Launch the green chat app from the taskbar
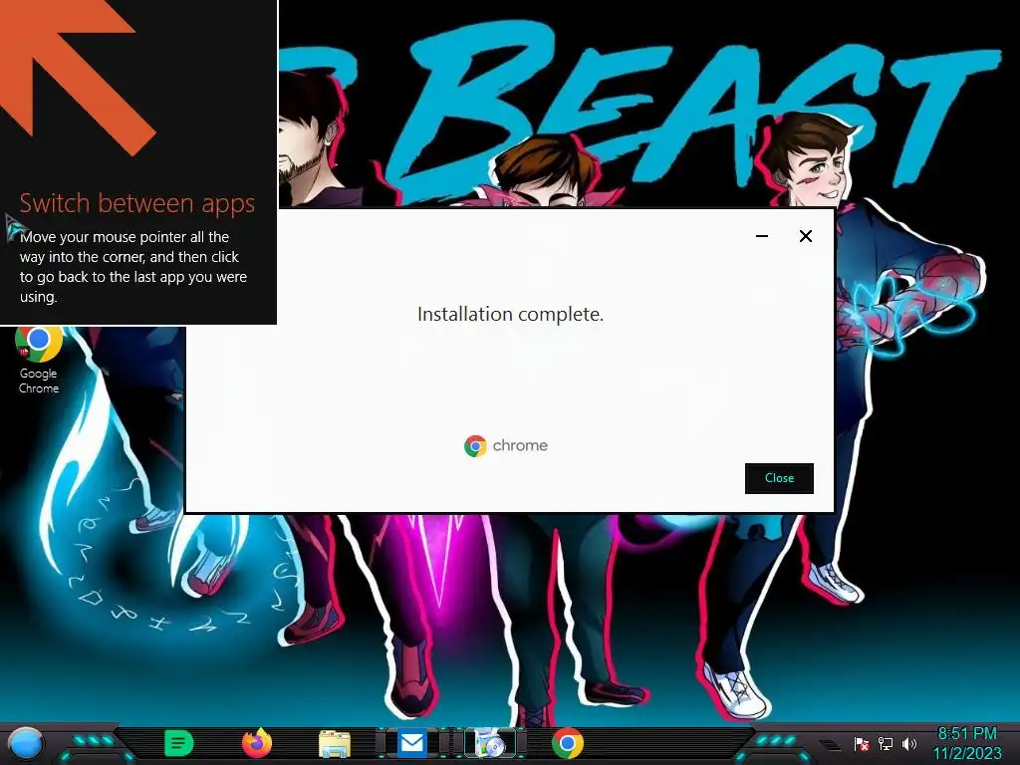Screen dimensions: 1020x765 [x=179, y=743]
